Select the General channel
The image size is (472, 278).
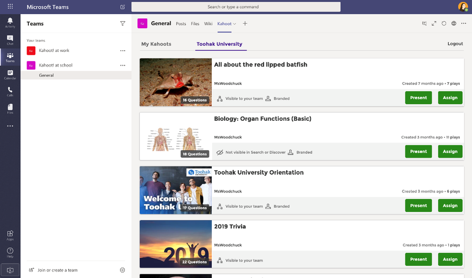tap(76, 75)
